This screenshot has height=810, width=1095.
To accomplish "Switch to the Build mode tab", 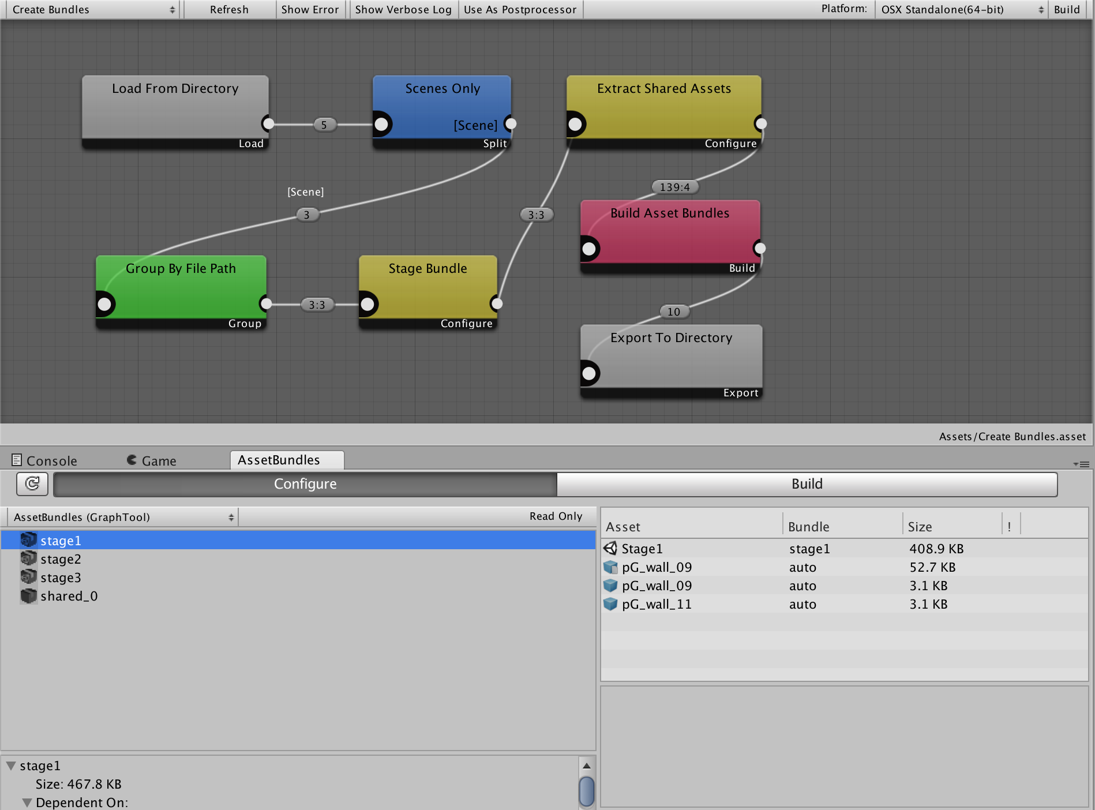I will pos(807,484).
